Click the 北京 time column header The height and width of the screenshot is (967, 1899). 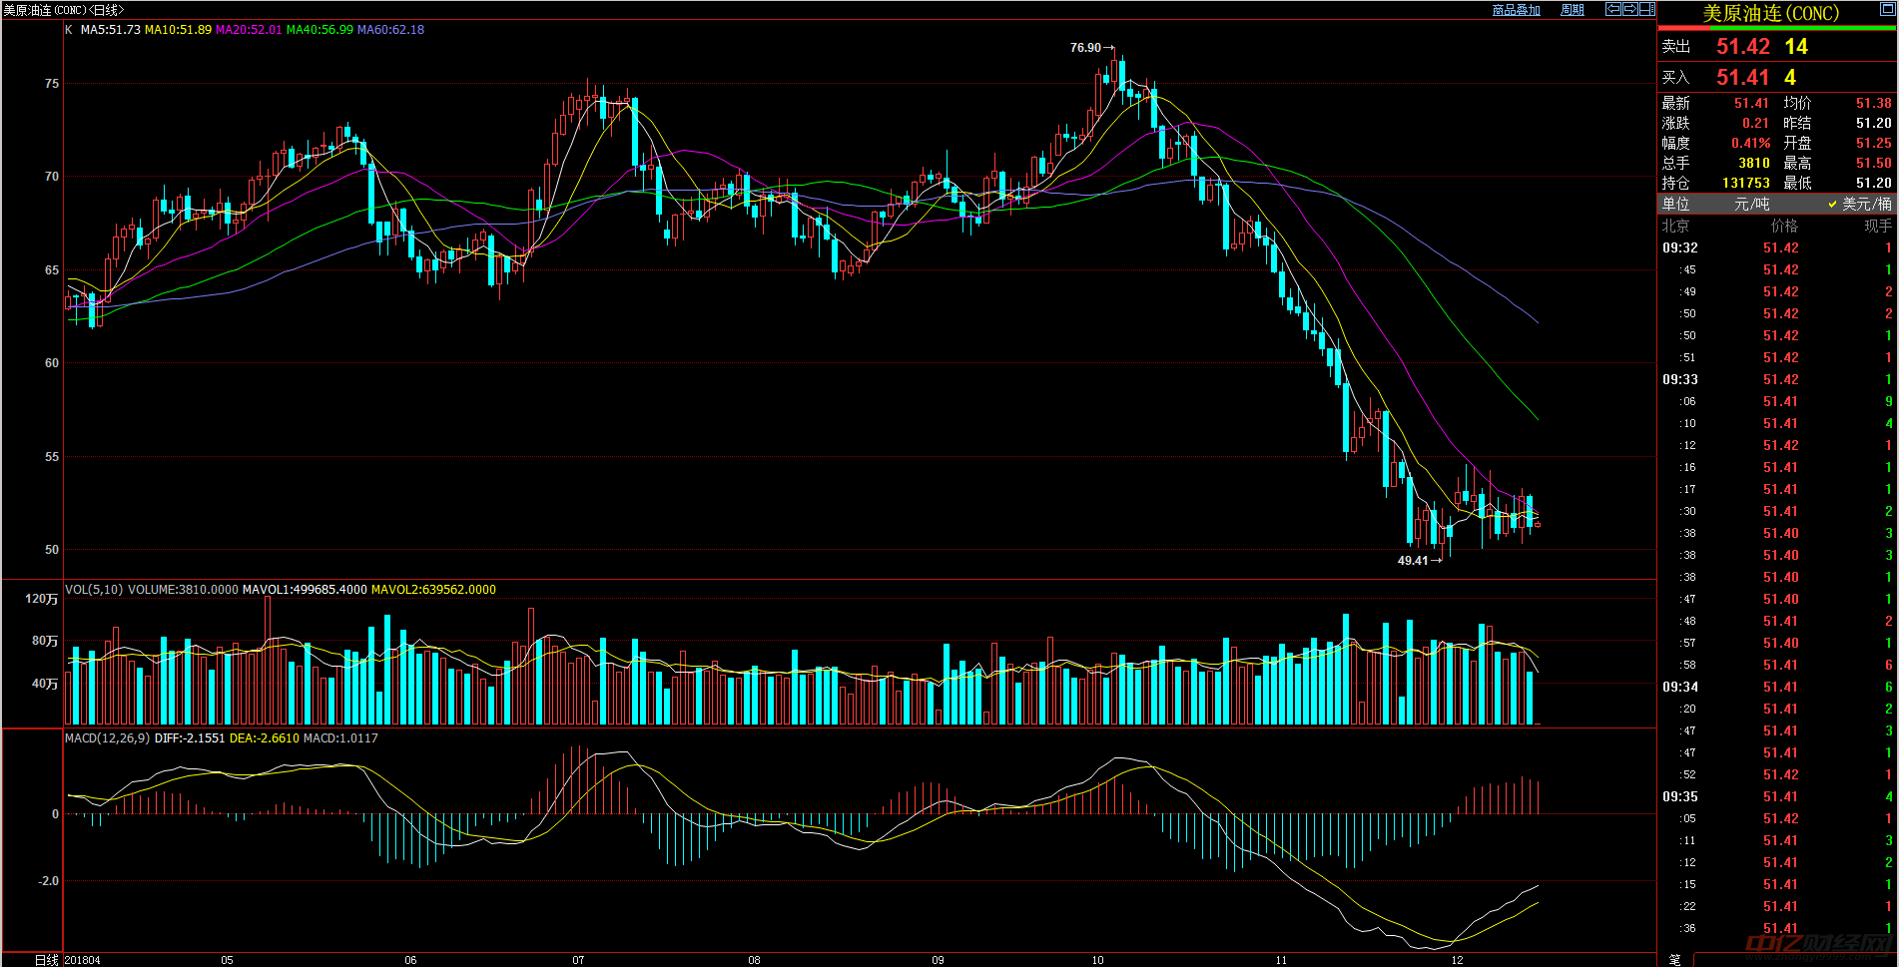[1675, 226]
